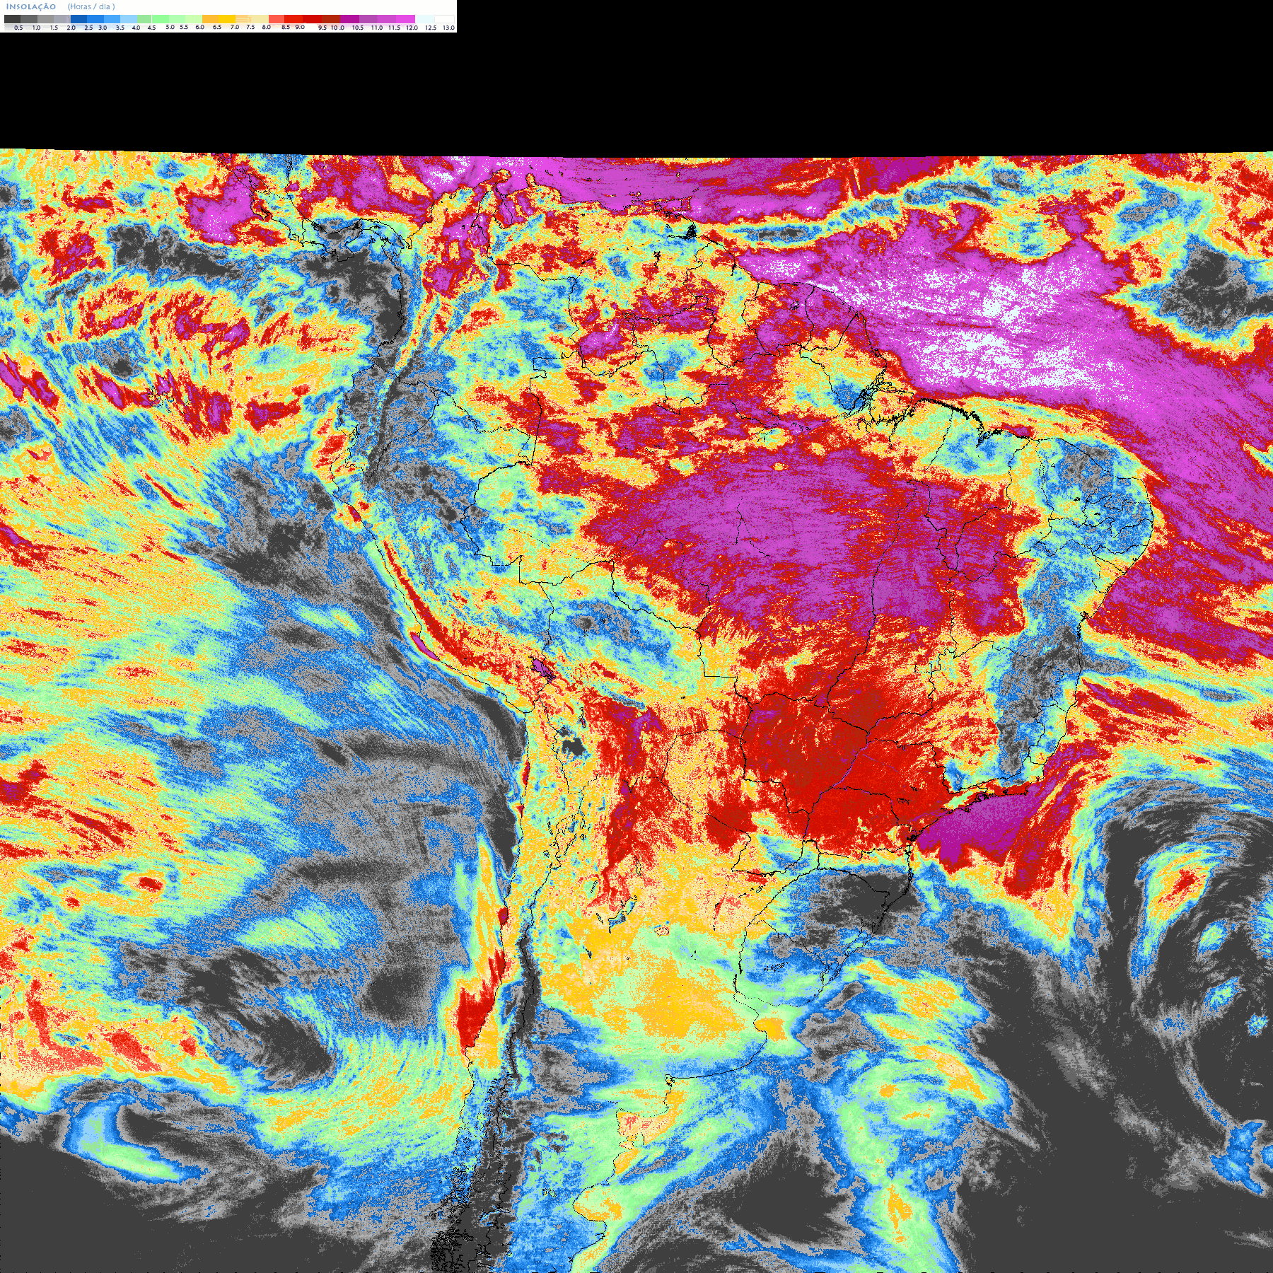1273x1273 pixels.
Task: Click the '9.5' legend value
Action: click(x=322, y=28)
